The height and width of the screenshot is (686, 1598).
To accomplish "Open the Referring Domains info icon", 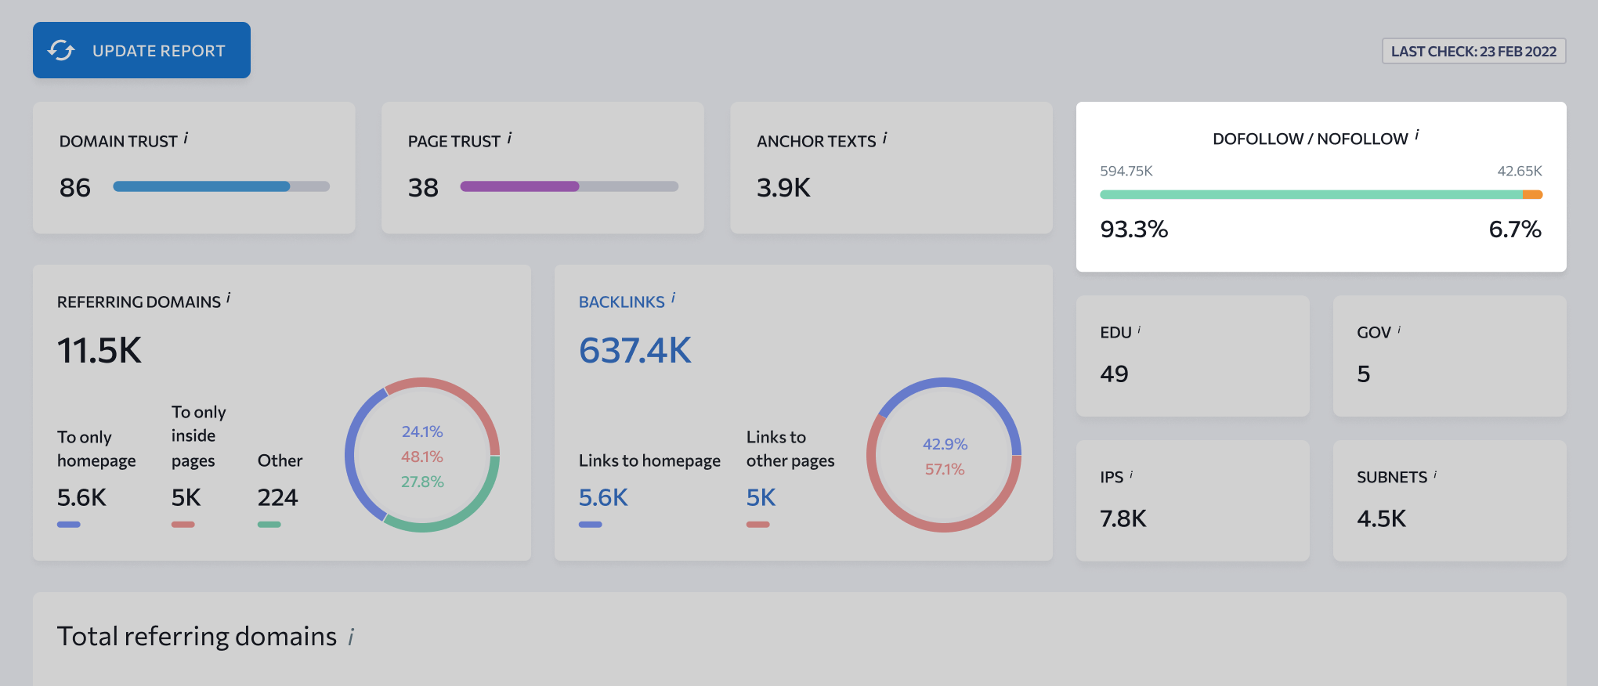I will tap(228, 298).
